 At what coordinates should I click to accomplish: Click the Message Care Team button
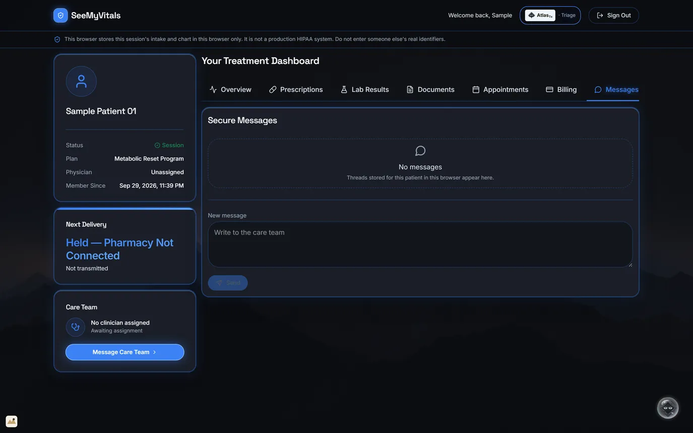click(125, 352)
